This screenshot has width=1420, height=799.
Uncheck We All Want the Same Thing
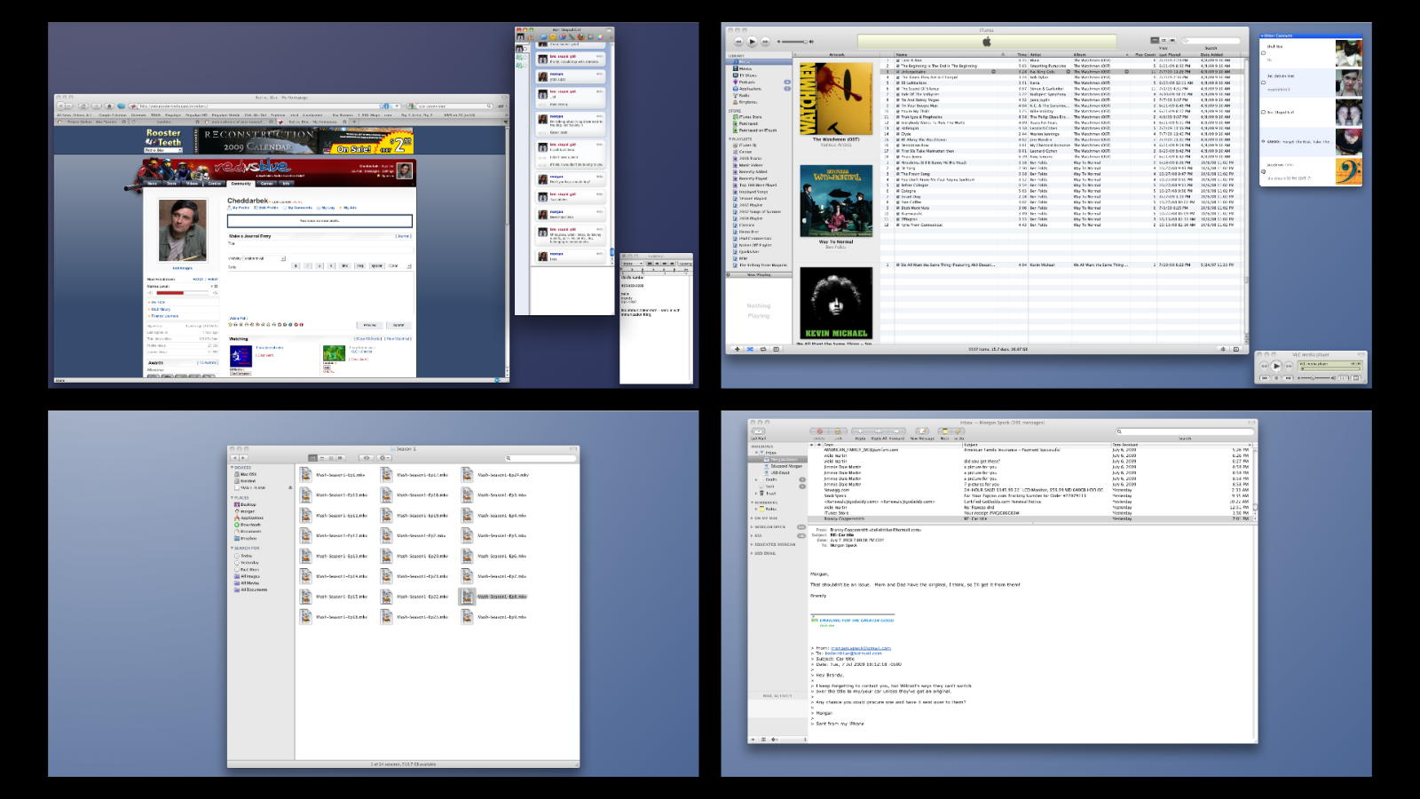click(x=898, y=265)
